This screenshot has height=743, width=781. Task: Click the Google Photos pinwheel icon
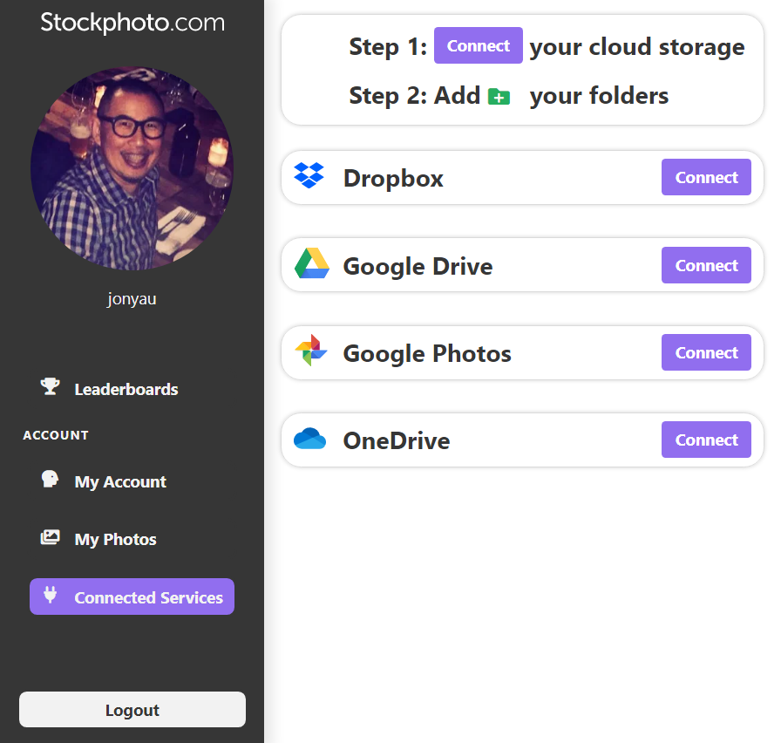(x=311, y=351)
